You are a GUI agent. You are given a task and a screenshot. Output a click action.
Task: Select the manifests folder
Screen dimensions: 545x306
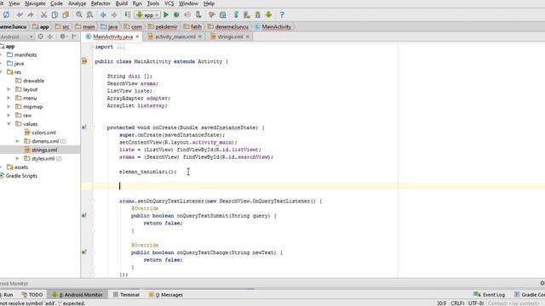point(21,54)
